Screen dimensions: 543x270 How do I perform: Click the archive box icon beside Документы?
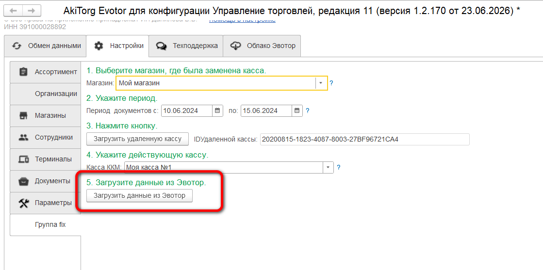point(24,181)
